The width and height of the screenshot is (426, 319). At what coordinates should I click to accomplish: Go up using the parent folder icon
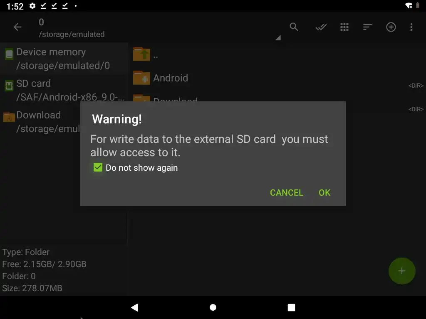pyautogui.click(x=141, y=54)
